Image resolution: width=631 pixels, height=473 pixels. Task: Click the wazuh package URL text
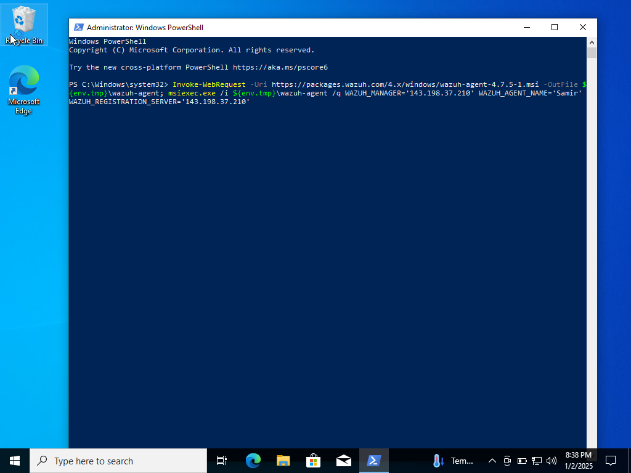405,84
